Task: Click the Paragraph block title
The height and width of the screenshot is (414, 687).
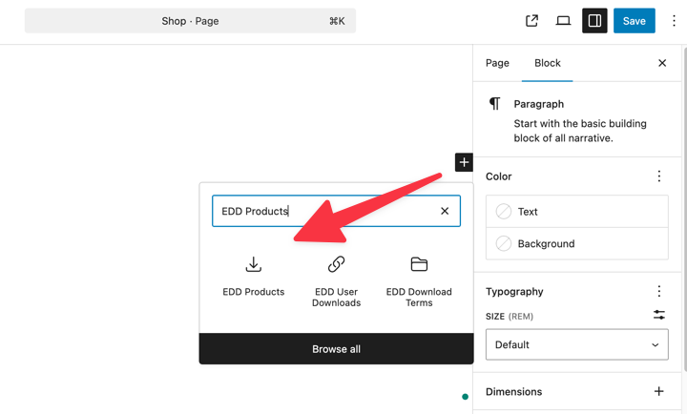Action: 538,104
